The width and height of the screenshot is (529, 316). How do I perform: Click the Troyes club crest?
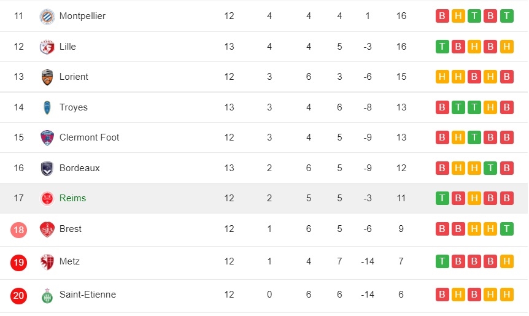[x=47, y=107]
